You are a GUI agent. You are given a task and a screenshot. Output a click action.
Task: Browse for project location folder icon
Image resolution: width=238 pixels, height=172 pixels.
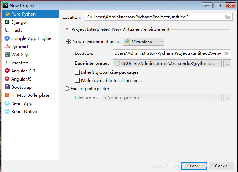(228, 17)
